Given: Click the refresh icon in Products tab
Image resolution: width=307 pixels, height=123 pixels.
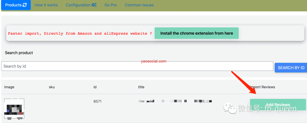Looking at the screenshot, I should tap(25, 5).
